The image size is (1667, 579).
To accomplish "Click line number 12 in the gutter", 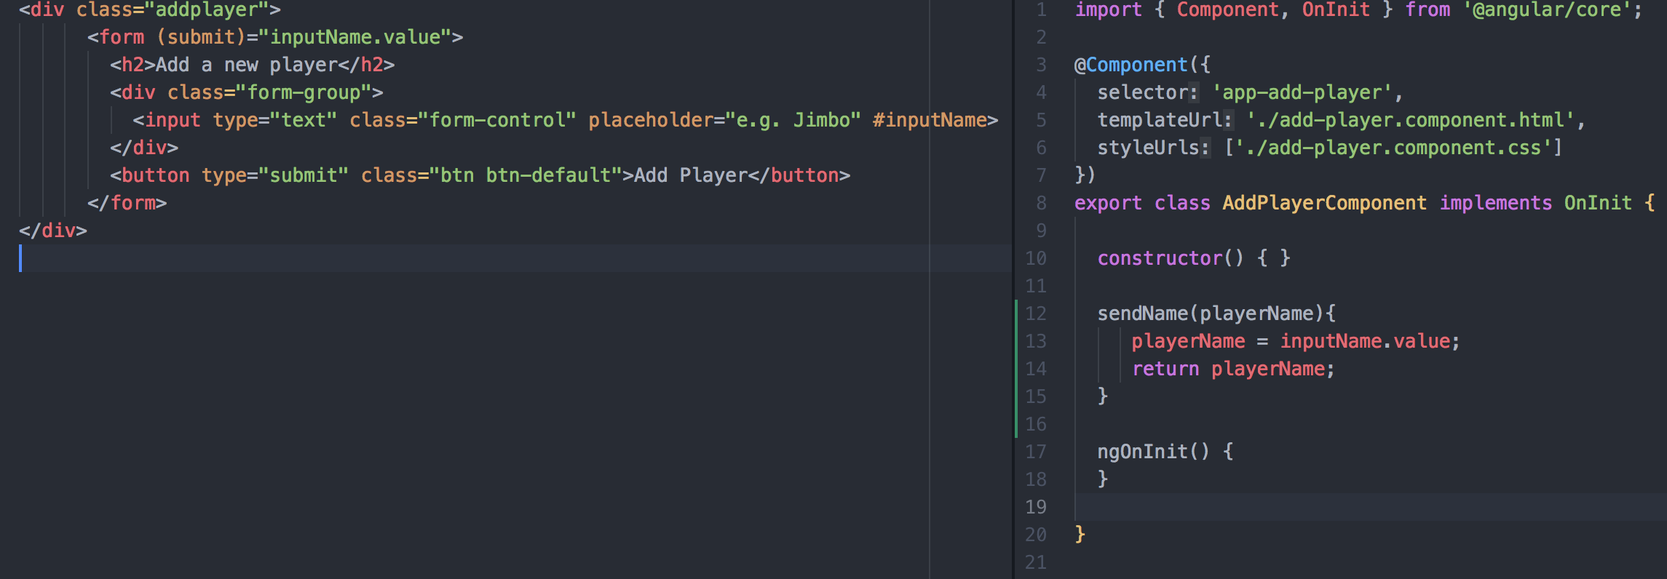I will [1035, 314].
